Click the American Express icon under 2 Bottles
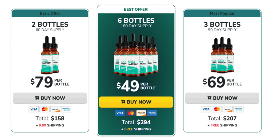Screen dimensions: 273x140 (x=66, y=109)
